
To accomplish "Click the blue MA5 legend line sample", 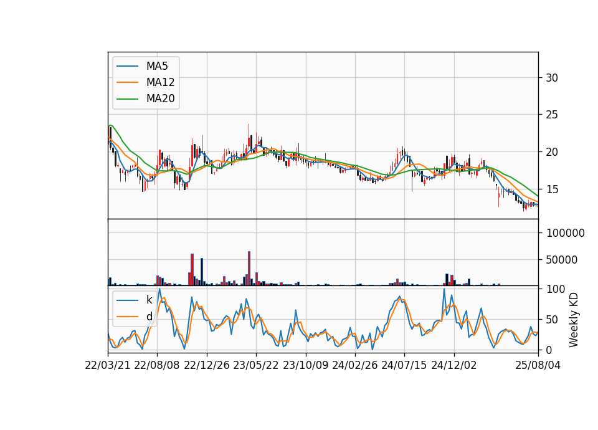I will [127, 66].
